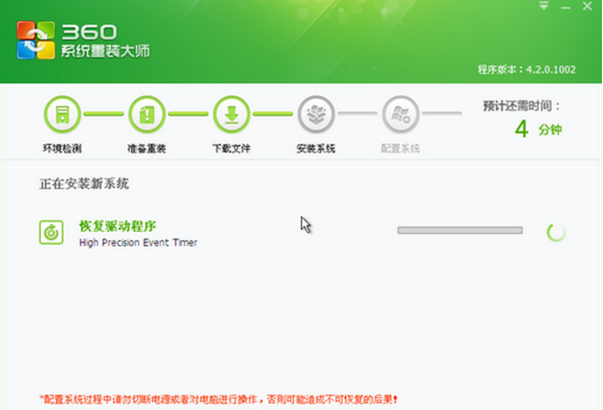Select the 配置系统 step label
Screen dimensions: 603x410
click(x=400, y=150)
